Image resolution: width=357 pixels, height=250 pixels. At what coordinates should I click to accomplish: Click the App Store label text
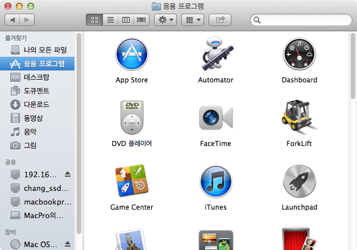tap(131, 80)
